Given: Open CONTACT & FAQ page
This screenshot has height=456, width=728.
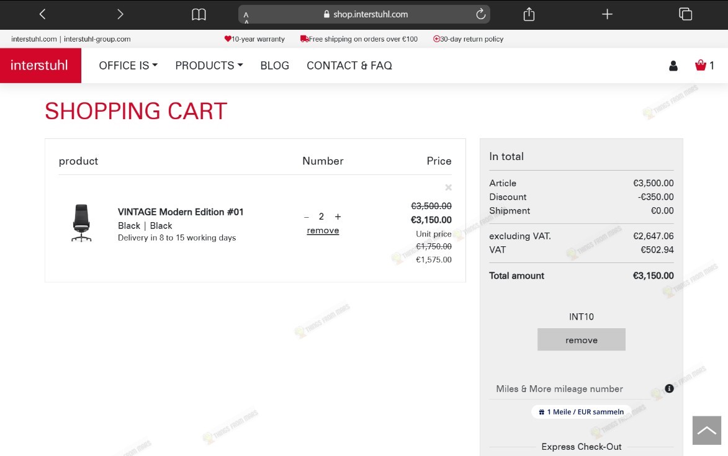Looking at the screenshot, I should coord(349,65).
